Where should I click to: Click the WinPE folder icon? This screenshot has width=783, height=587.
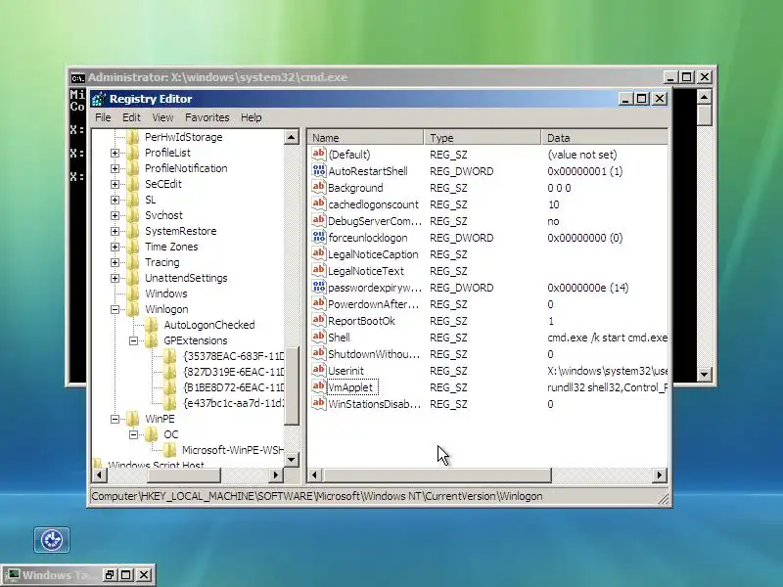pos(133,419)
